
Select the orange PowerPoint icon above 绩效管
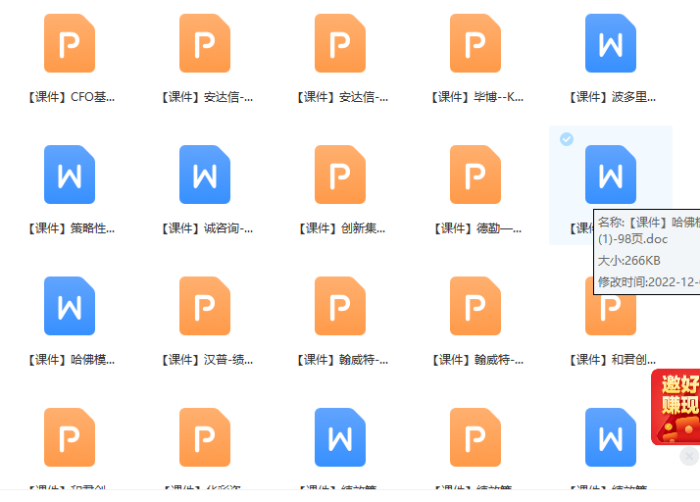coord(475,436)
